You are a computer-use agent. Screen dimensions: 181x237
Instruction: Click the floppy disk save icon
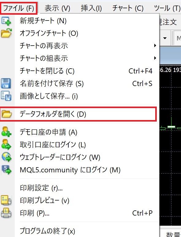click(x=6, y=83)
